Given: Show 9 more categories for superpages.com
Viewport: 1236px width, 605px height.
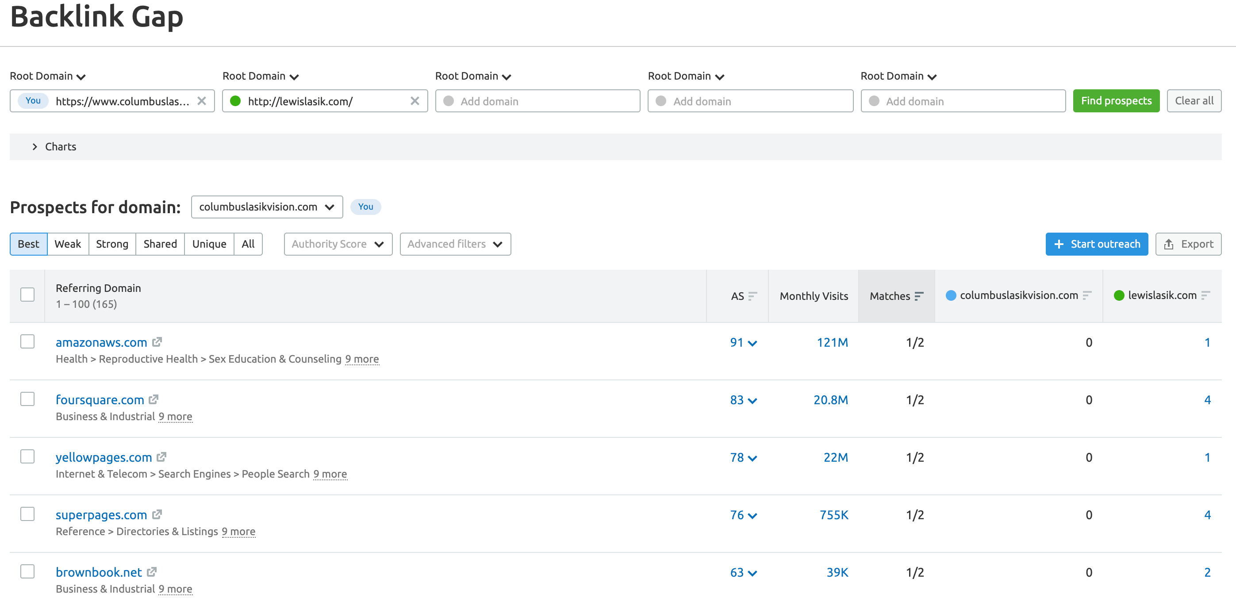Looking at the screenshot, I should [x=238, y=532].
